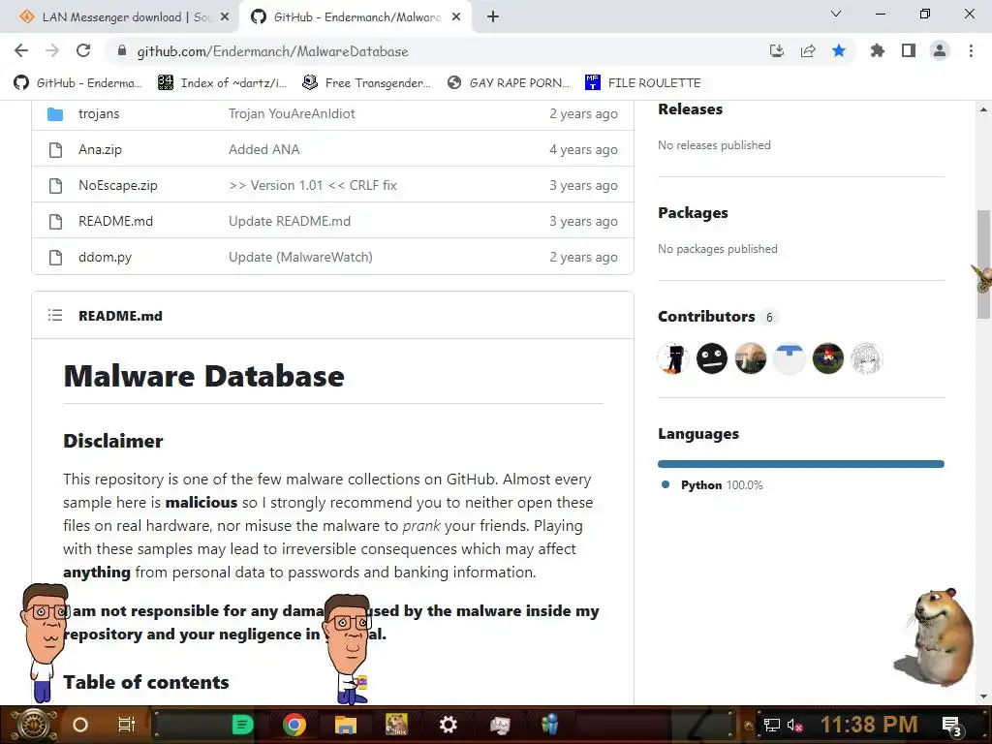
Task: Open the FILE ROULETTE bookmark
Action: pos(643,83)
